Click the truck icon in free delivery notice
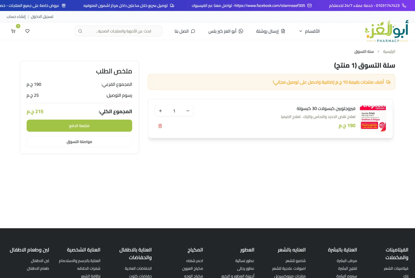Image resolution: width=415 pixels, height=278 pixels. (x=388, y=82)
